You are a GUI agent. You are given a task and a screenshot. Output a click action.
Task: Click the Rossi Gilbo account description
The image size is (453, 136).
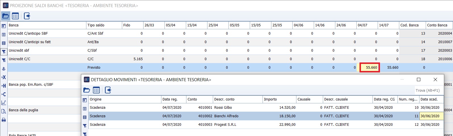[x=223, y=108]
